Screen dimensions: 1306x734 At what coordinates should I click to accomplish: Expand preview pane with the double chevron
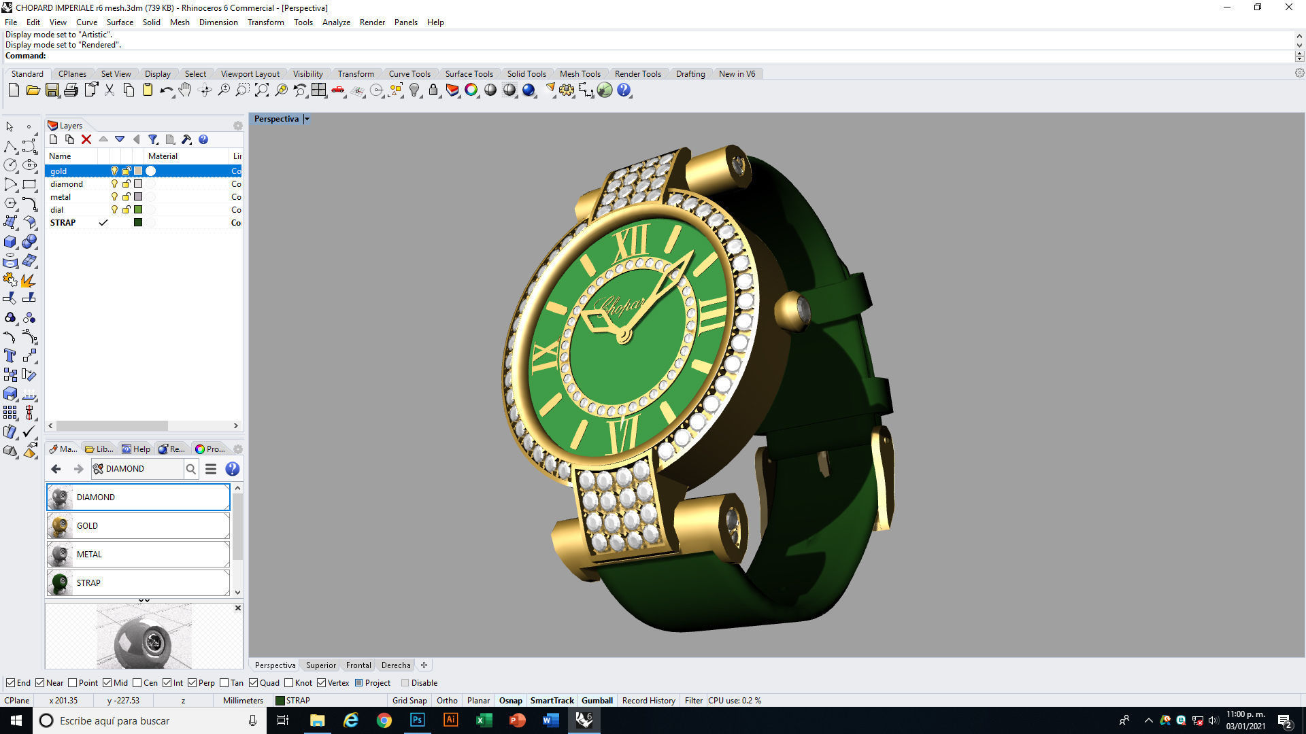coord(144,601)
